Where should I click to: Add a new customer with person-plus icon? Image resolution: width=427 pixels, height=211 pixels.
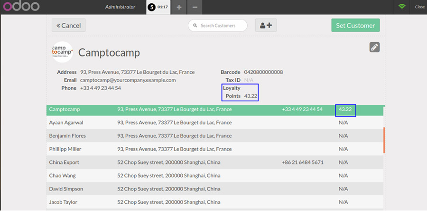click(266, 25)
